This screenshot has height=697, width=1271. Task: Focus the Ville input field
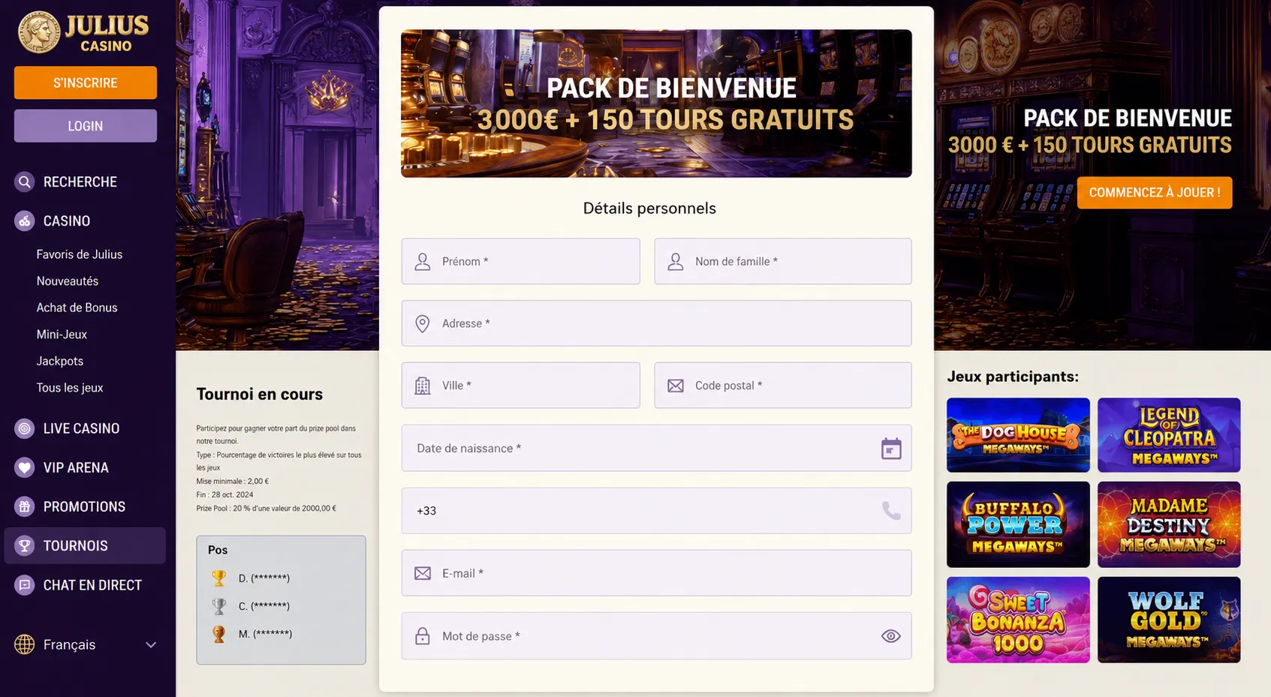[521, 386]
